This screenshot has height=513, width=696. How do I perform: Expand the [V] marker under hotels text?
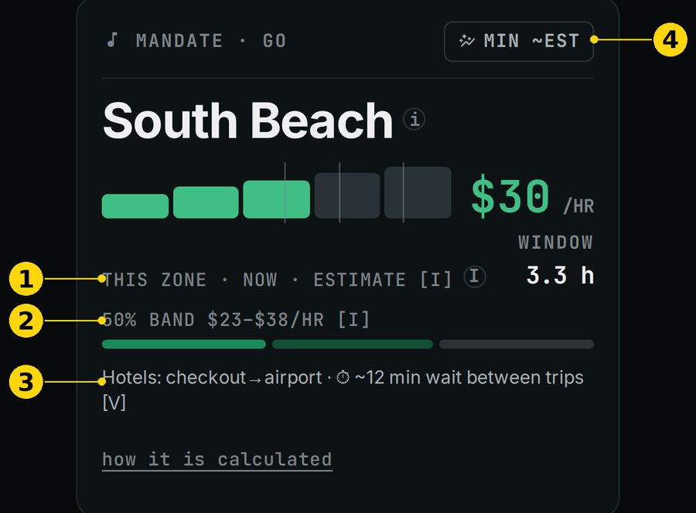[x=114, y=403]
